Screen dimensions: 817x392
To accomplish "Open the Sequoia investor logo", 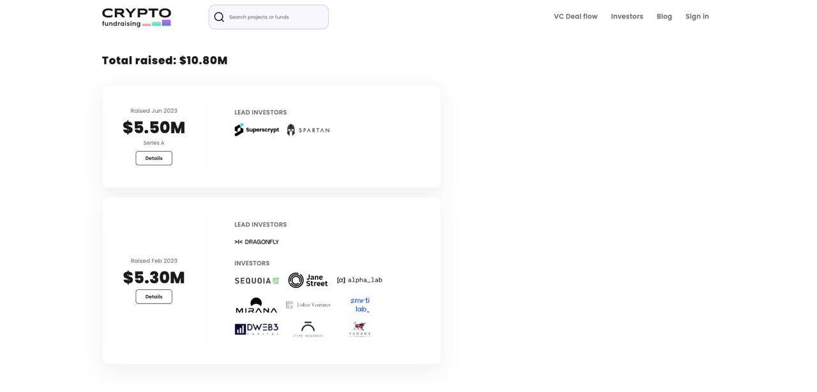I will click(257, 280).
